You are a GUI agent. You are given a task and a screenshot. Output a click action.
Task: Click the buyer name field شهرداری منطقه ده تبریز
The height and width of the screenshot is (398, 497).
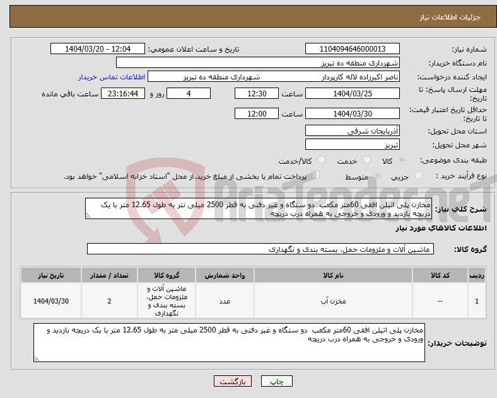point(258,62)
